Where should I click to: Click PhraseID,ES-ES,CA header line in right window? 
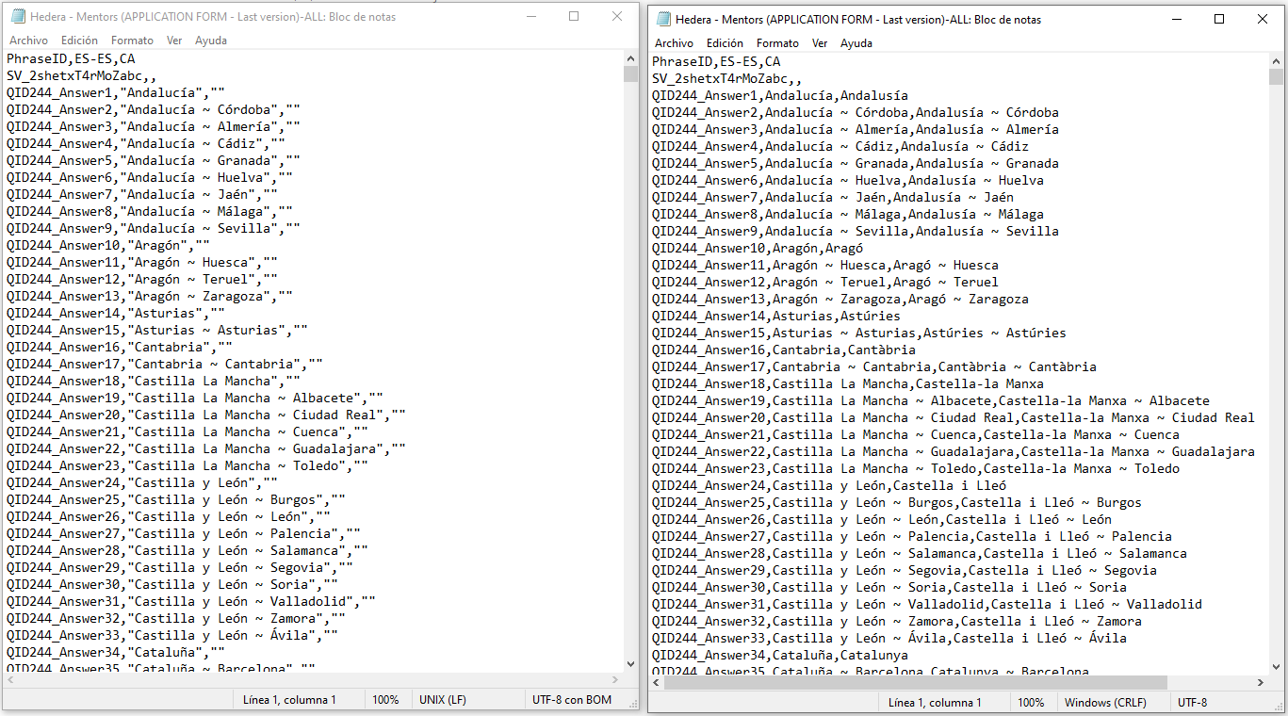(716, 61)
